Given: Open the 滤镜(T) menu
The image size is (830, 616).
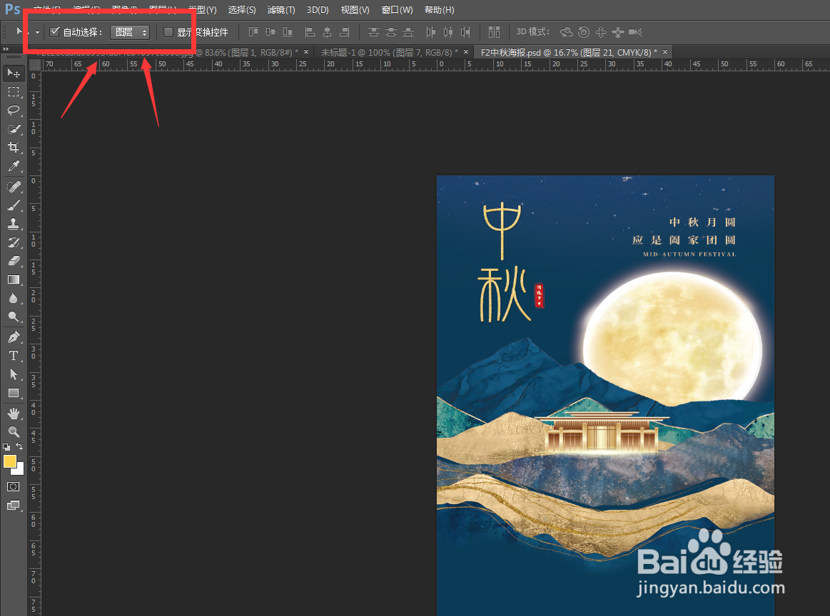Looking at the screenshot, I should point(281,10).
